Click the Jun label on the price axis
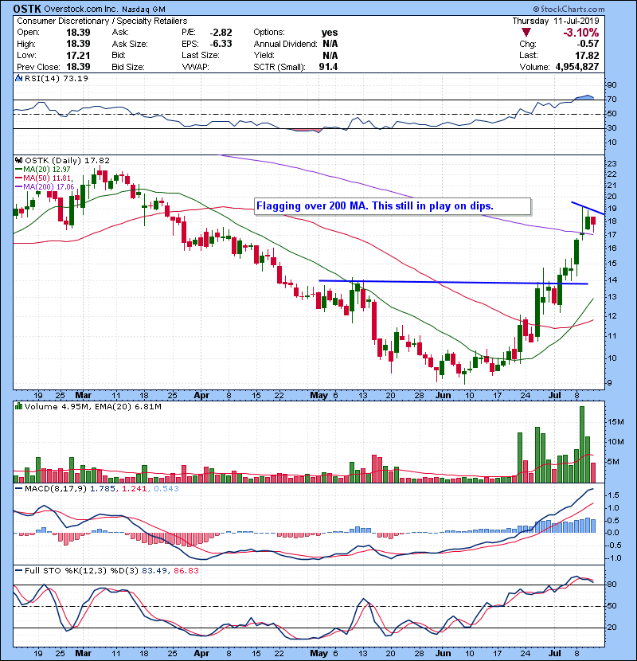Screen dimensions: 637x661 [443, 395]
